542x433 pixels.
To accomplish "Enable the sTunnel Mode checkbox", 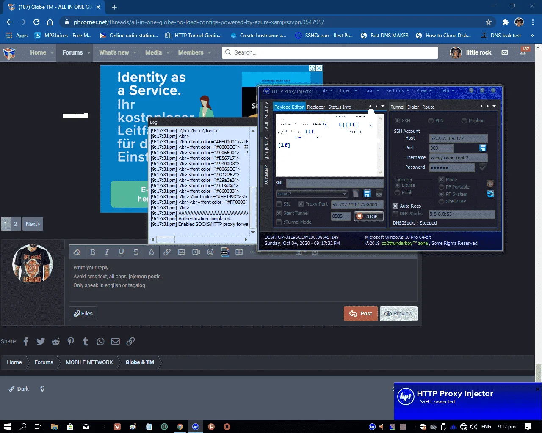I will tap(279, 222).
